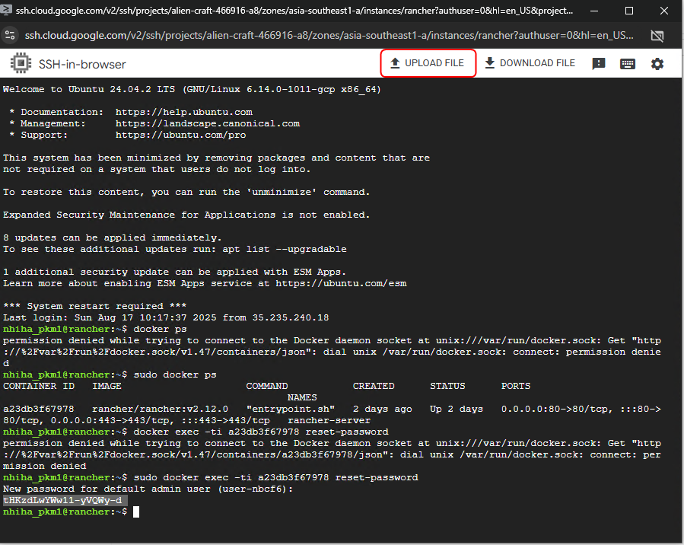Open the https://landscape.canonical.com management link
This screenshot has width=684, height=545.
[x=207, y=123]
